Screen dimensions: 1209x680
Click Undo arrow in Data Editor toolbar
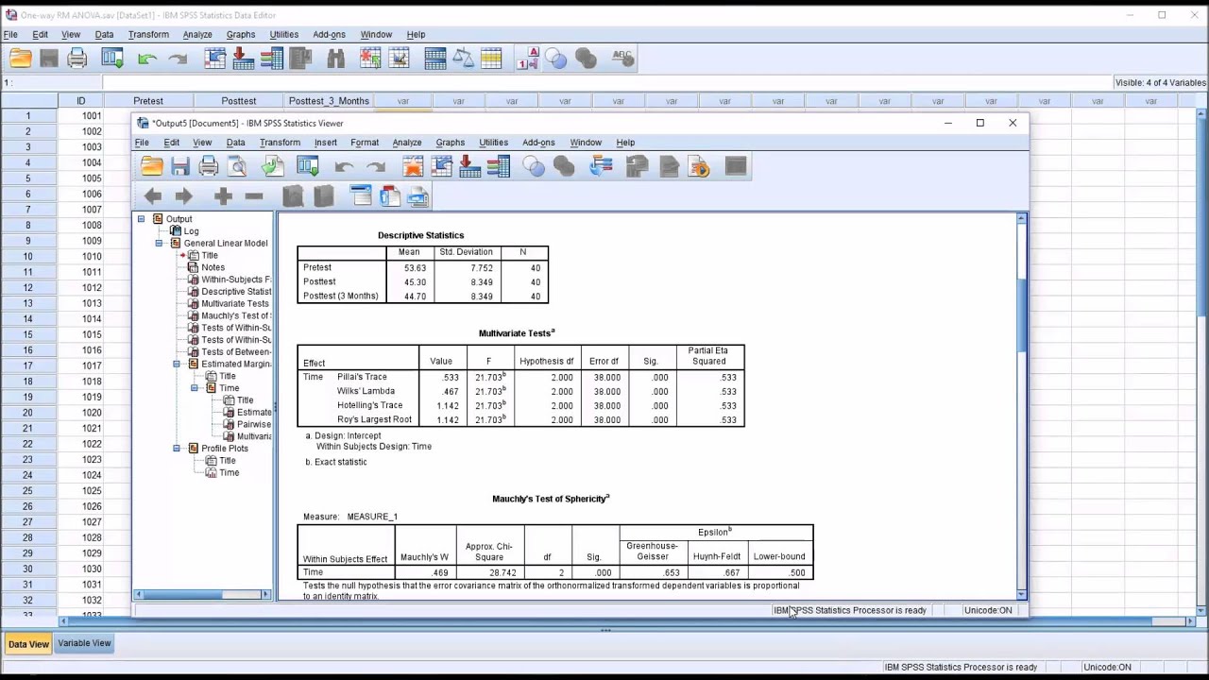click(x=146, y=59)
